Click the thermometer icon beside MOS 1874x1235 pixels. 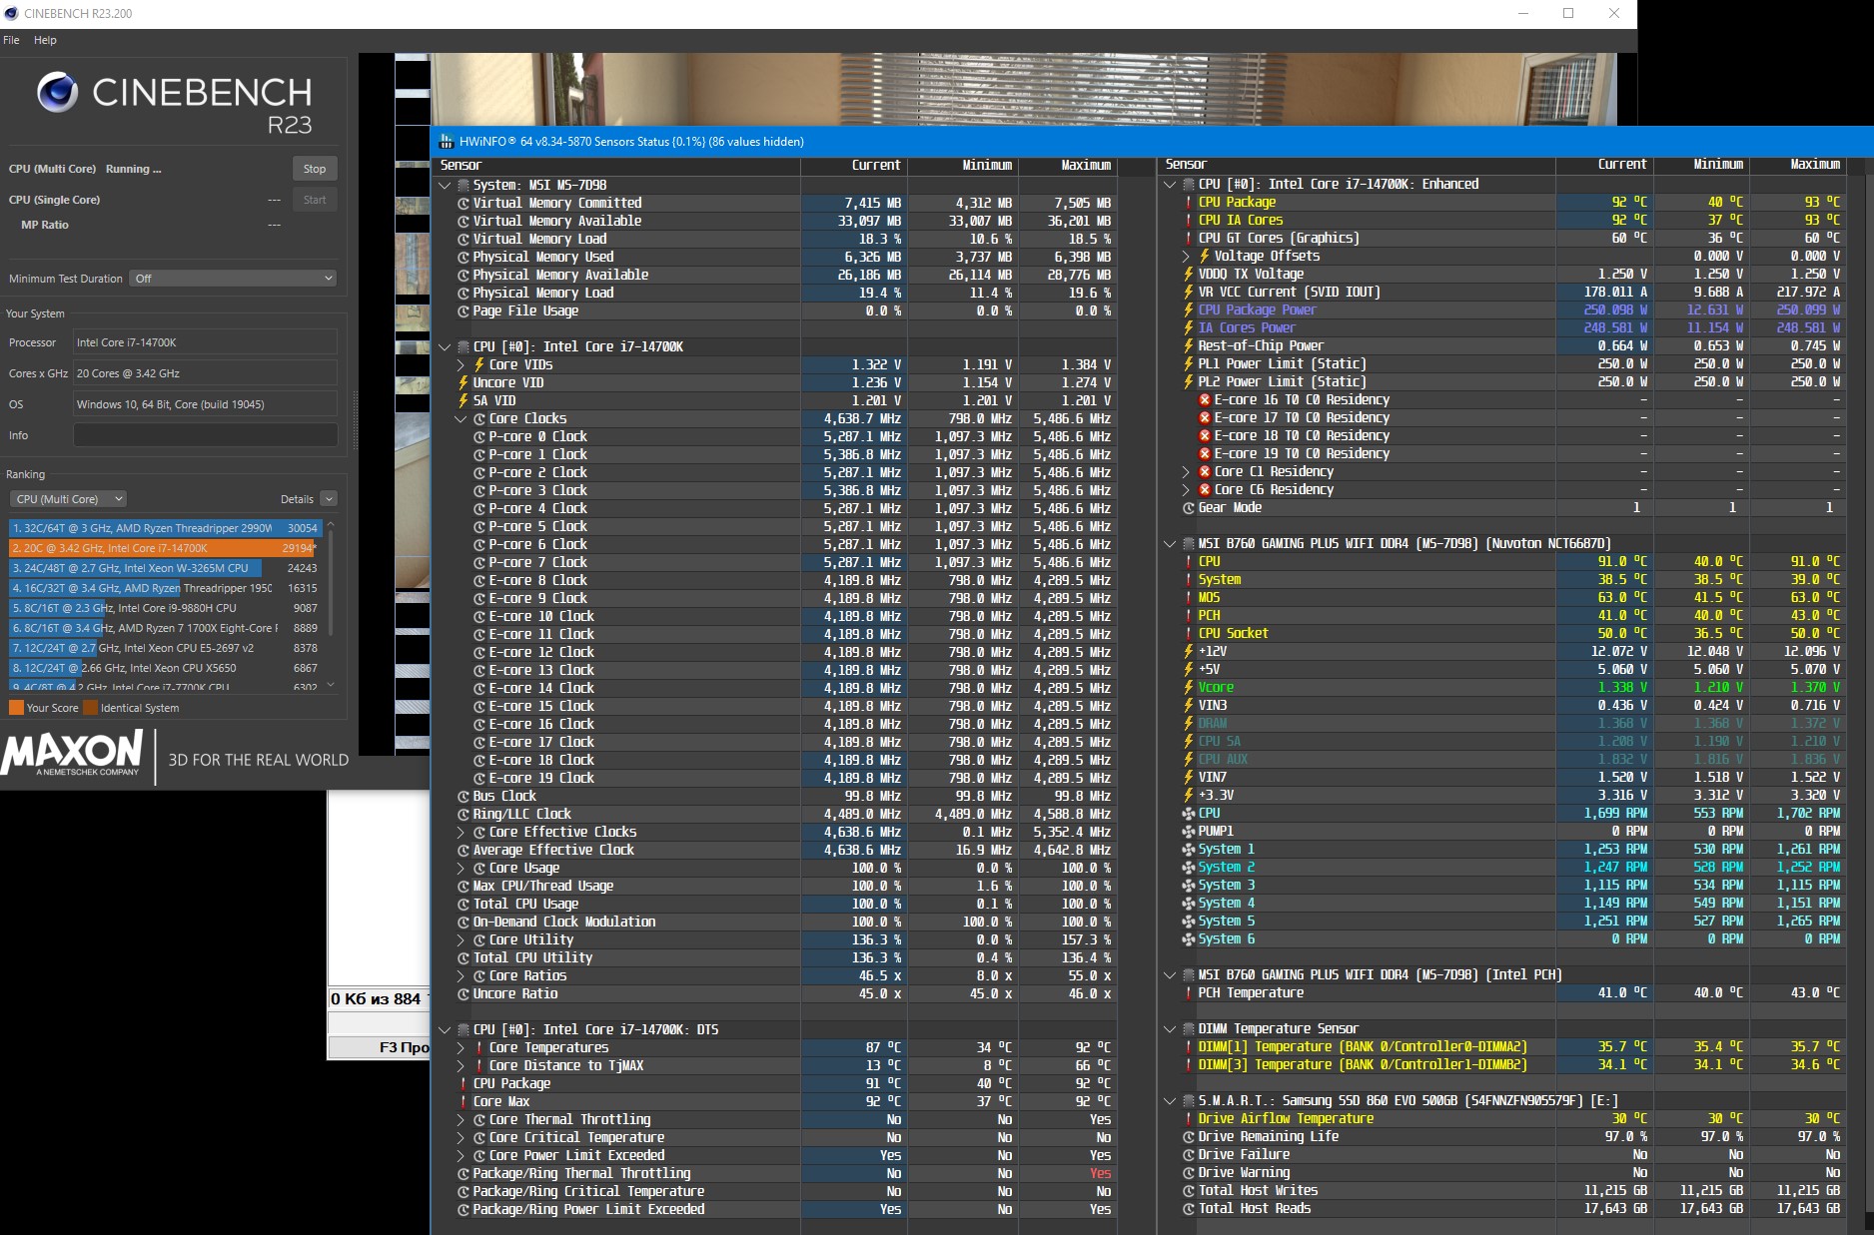pos(1189,597)
